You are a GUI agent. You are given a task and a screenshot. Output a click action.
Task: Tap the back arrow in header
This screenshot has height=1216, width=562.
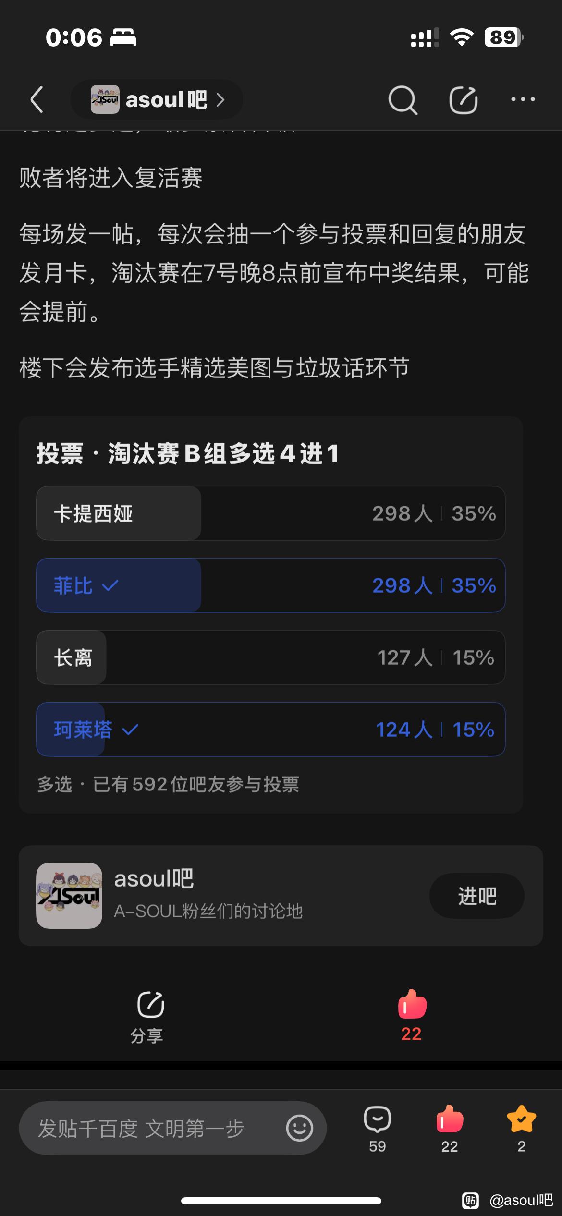click(37, 99)
